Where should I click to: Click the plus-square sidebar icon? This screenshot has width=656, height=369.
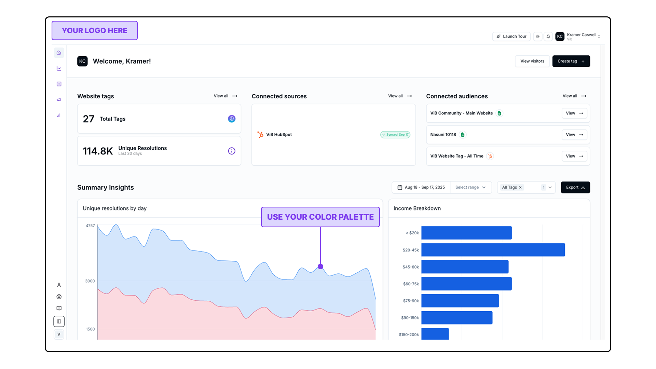[59, 84]
